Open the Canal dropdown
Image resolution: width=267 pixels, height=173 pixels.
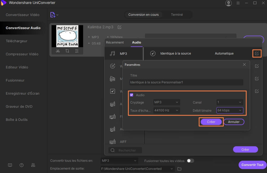230,102
